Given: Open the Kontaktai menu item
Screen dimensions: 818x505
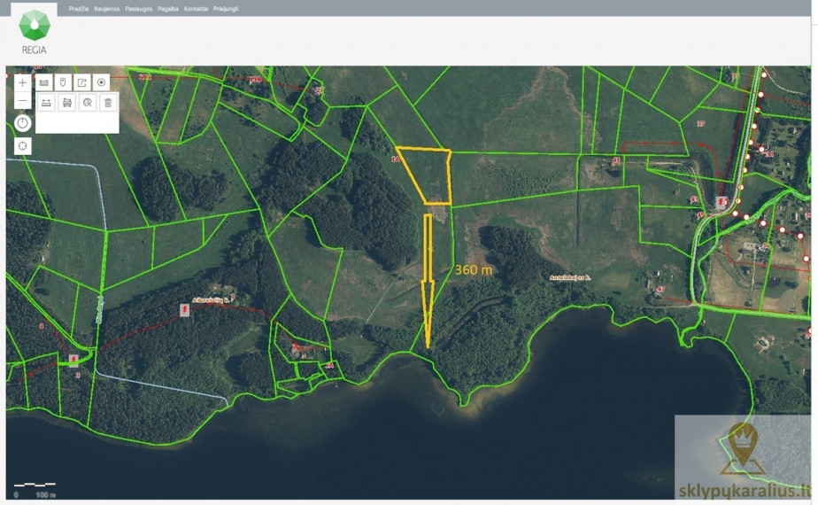Looking at the screenshot, I should coord(197,9).
